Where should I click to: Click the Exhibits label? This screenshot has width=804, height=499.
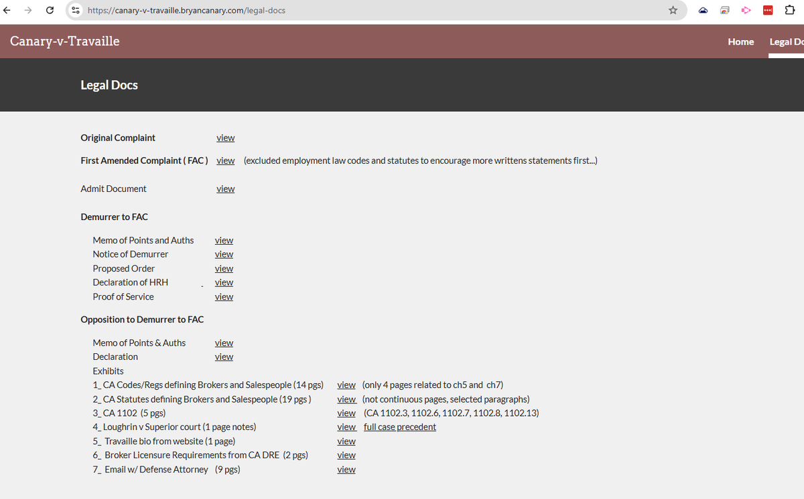click(x=108, y=371)
